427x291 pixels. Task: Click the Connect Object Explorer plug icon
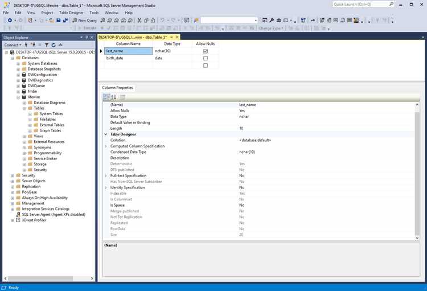pos(26,45)
